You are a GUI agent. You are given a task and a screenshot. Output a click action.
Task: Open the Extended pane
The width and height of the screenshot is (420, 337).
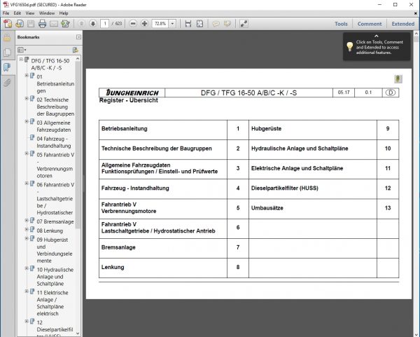[403, 24]
